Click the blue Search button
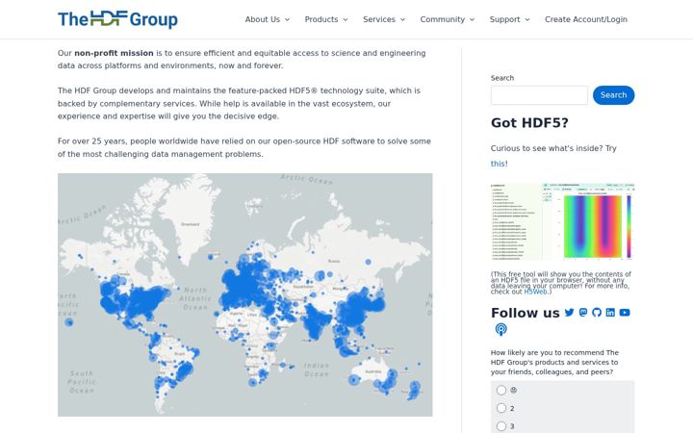The image size is (693, 433). (613, 95)
